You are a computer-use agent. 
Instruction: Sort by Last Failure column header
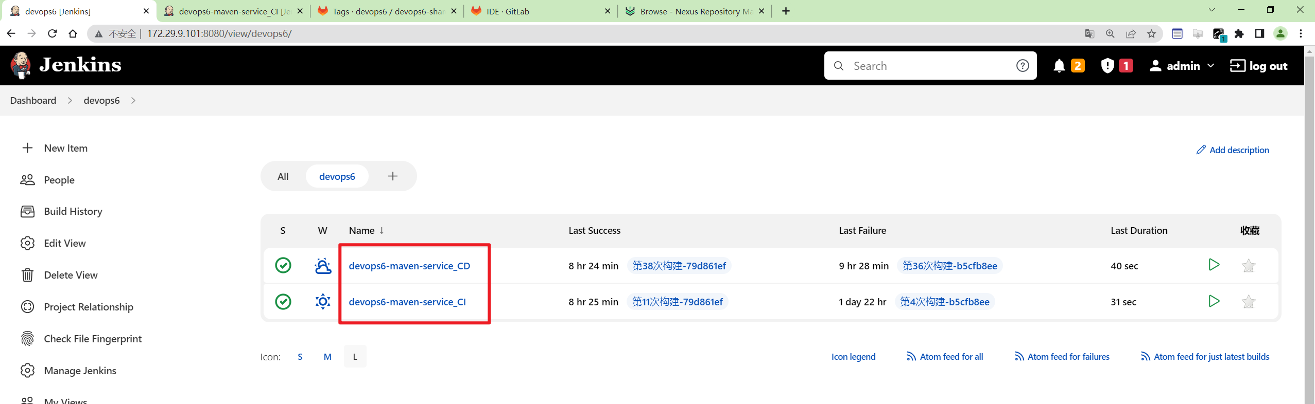[x=862, y=230]
